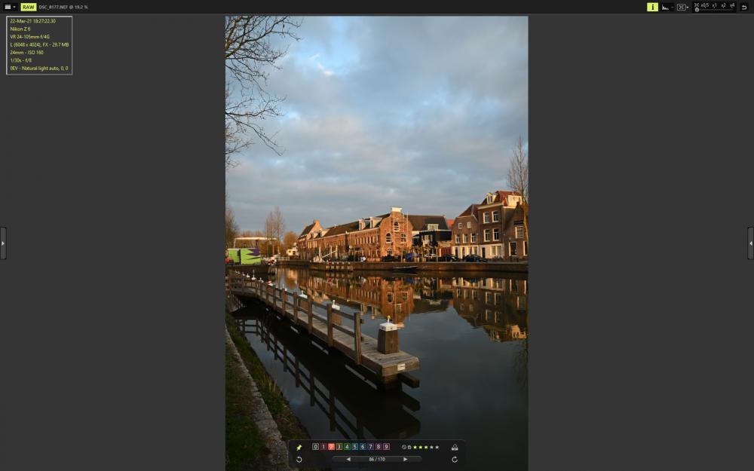Open the focus point display dropdown
The image size is (754, 471).
[x=682, y=8]
